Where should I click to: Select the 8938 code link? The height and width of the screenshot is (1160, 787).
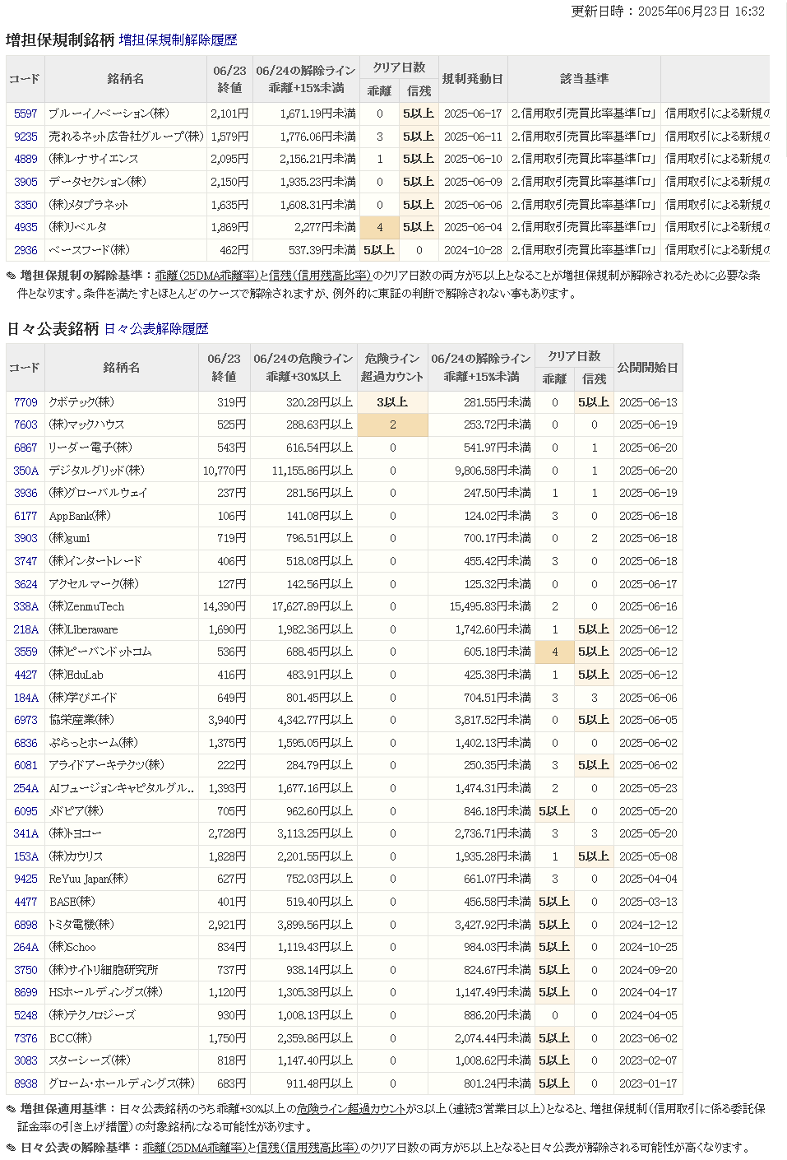(25, 1083)
